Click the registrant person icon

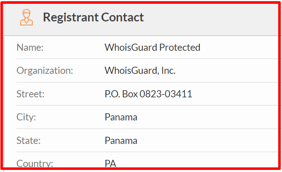click(x=26, y=18)
